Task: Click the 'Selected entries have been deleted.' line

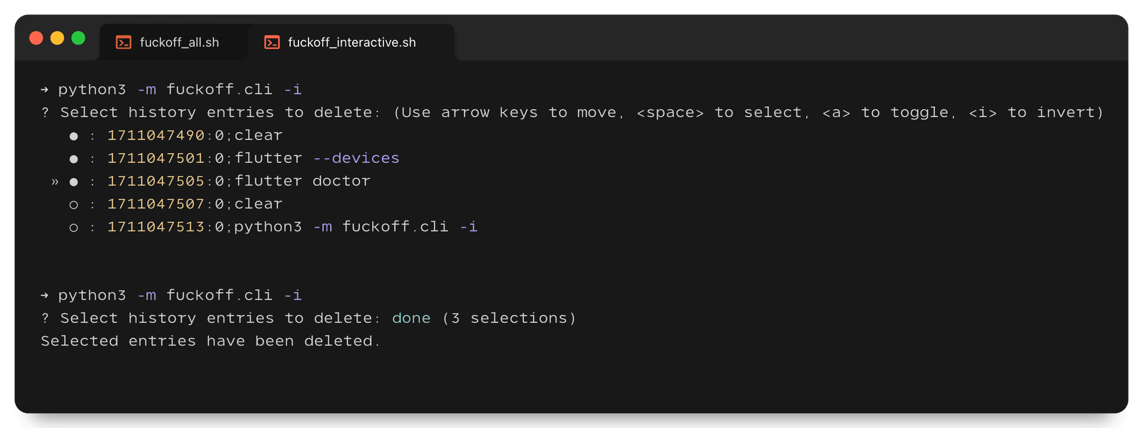Action: click(210, 341)
